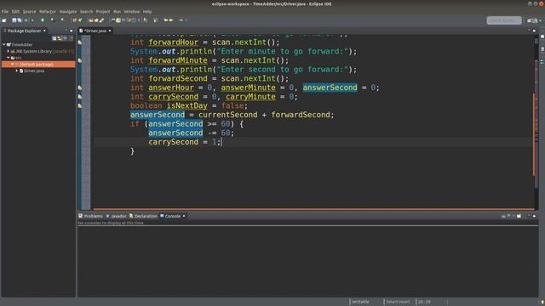This screenshot has height=306, width=545.
Task: Expand the JRE System Library node
Action: pos(9,51)
